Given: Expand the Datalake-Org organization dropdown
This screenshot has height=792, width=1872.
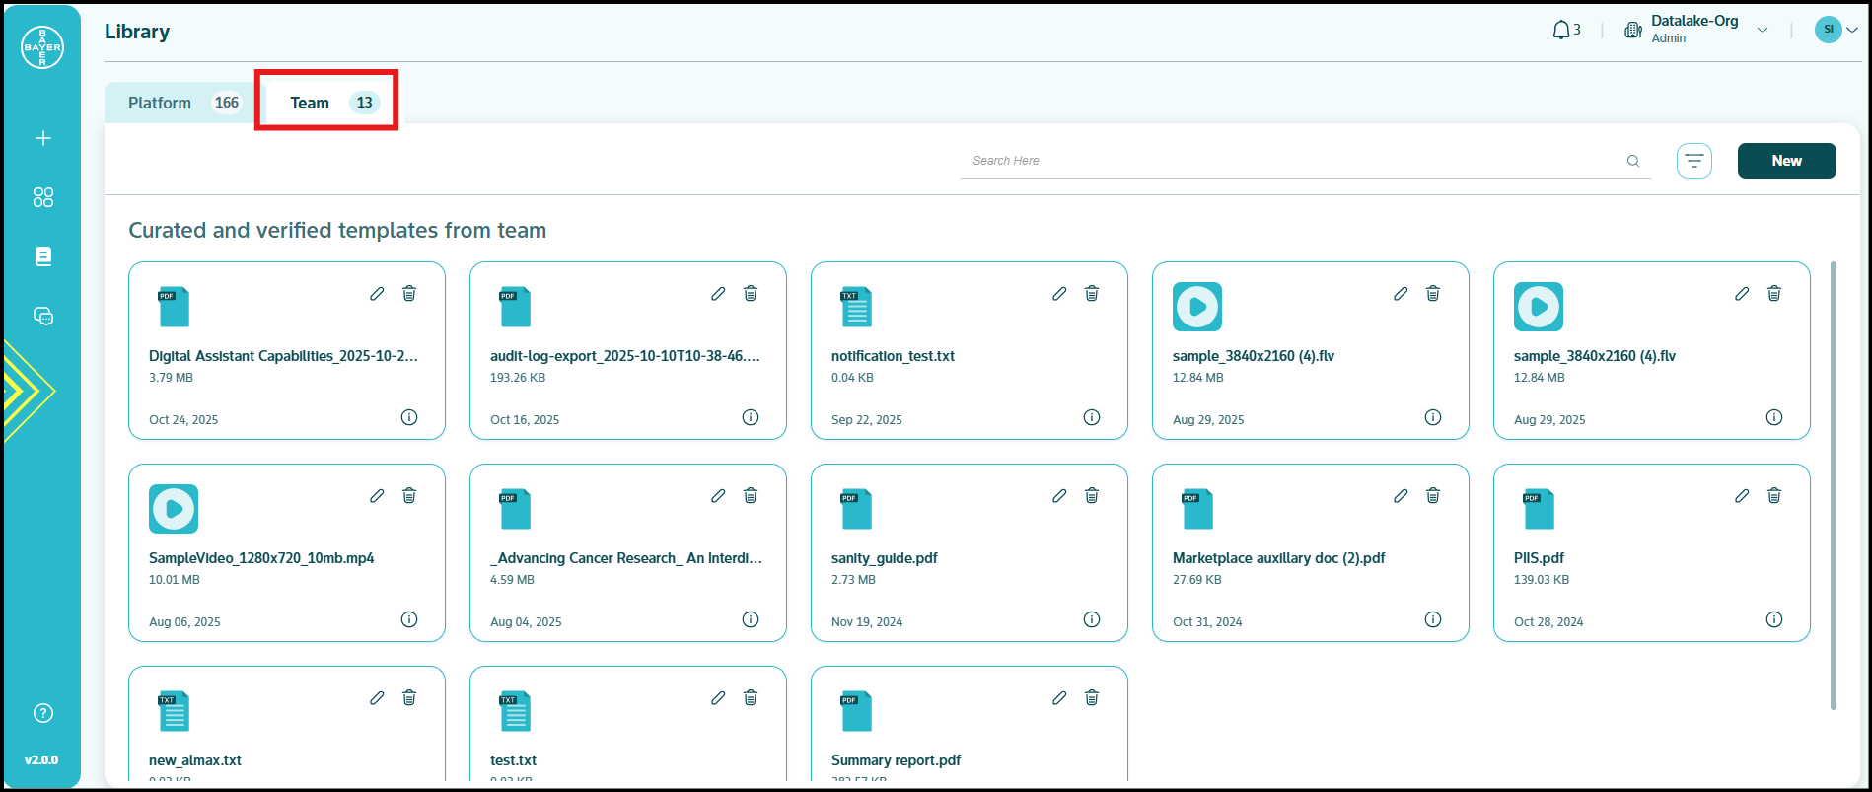Looking at the screenshot, I should point(1762,31).
